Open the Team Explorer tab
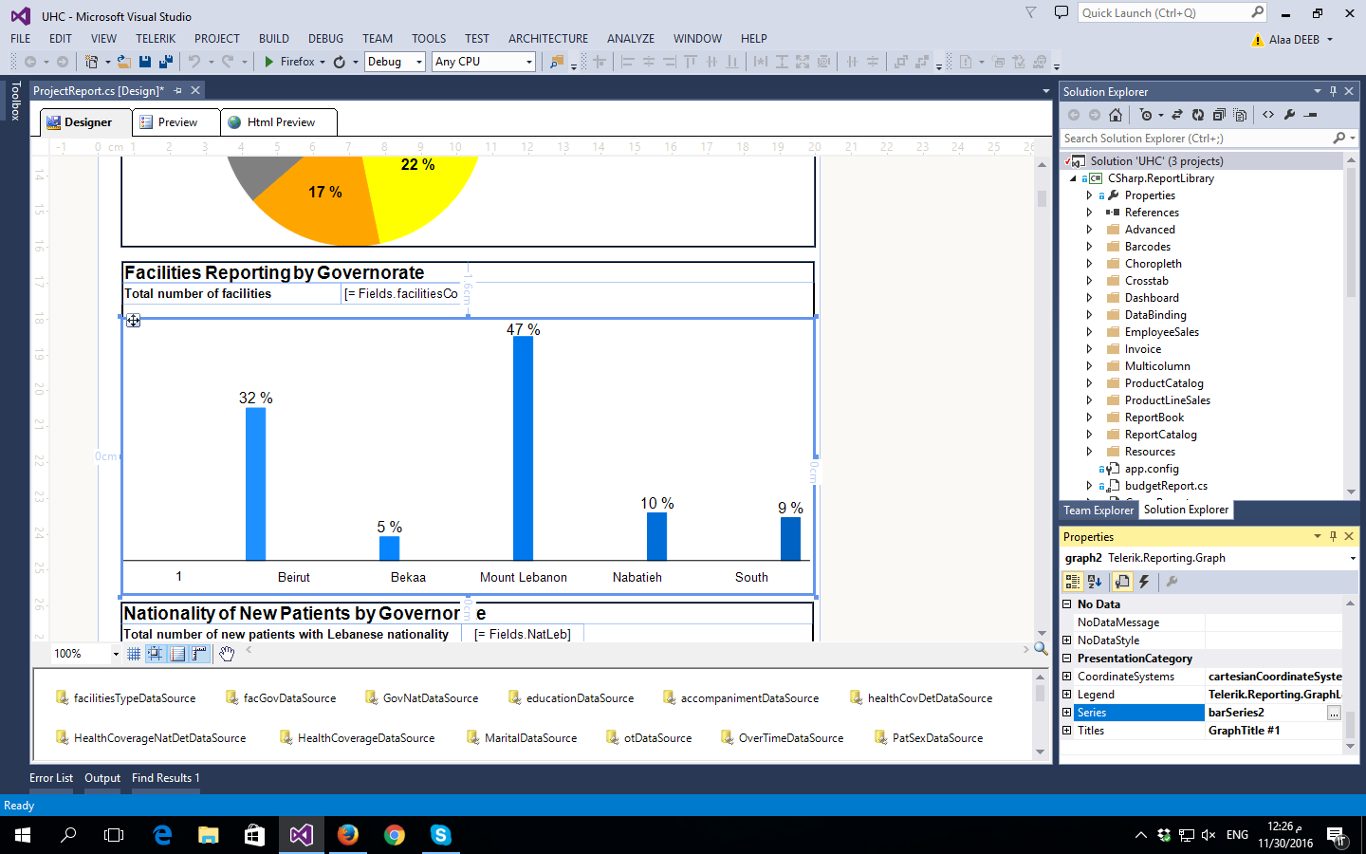Image resolution: width=1366 pixels, height=854 pixels. [x=1098, y=511]
